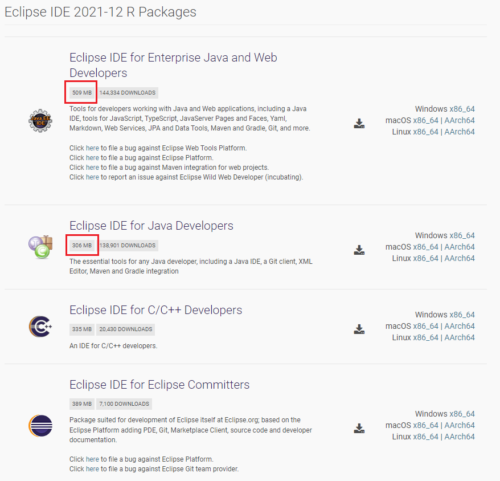Download Windows x86_64 for Eclipse Committers package
500x481 pixels.
tap(462, 414)
